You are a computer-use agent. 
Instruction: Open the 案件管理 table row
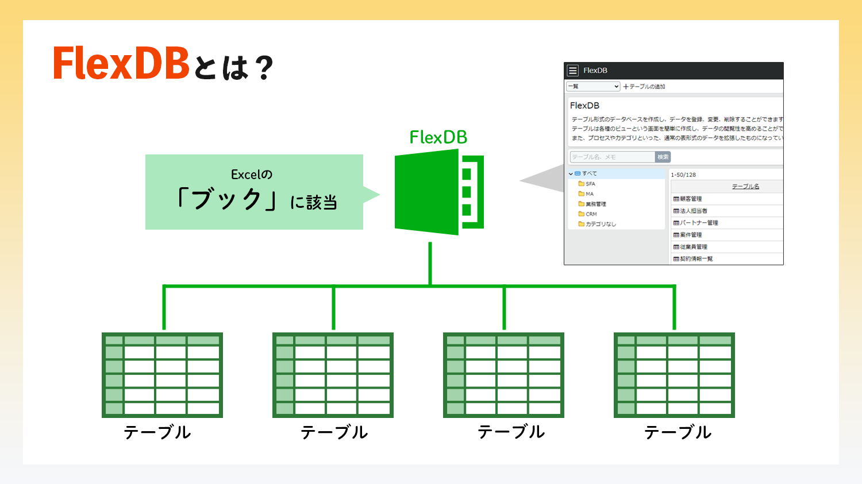point(727,235)
